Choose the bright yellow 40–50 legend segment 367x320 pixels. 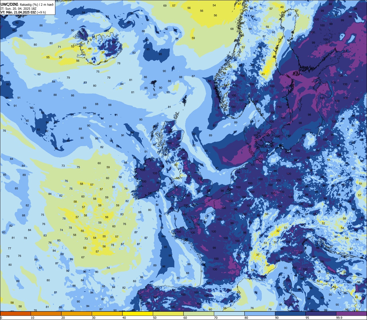click(x=138, y=313)
